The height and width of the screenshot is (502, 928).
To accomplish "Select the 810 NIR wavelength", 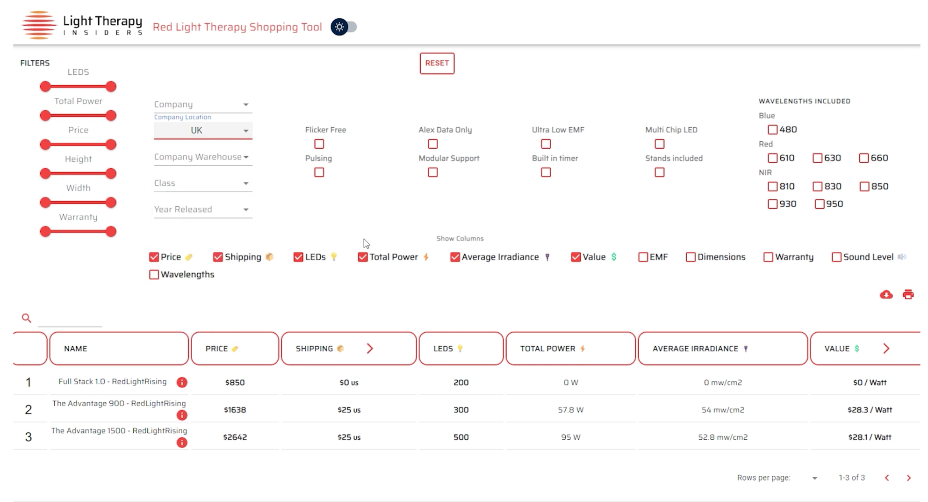I will coord(772,187).
